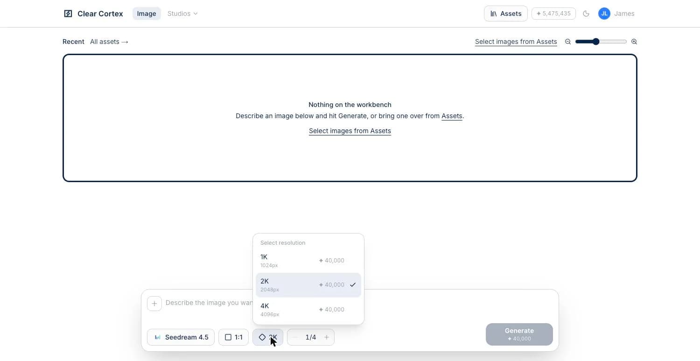The height and width of the screenshot is (361, 700).
Task: Open the Assets library button
Action: coord(506,14)
